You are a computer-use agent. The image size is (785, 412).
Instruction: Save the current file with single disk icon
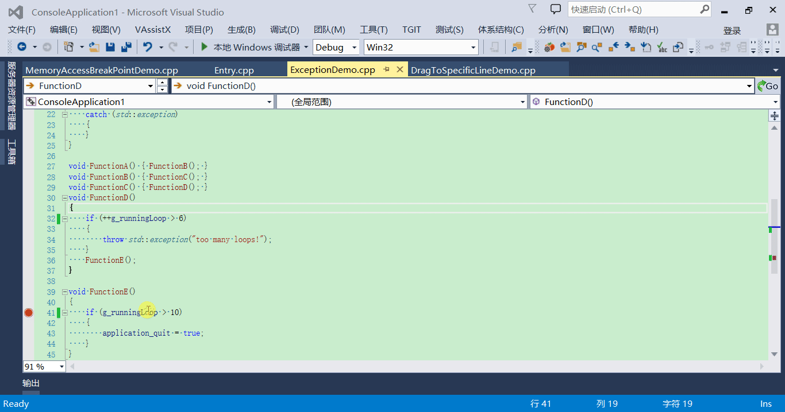coord(110,47)
